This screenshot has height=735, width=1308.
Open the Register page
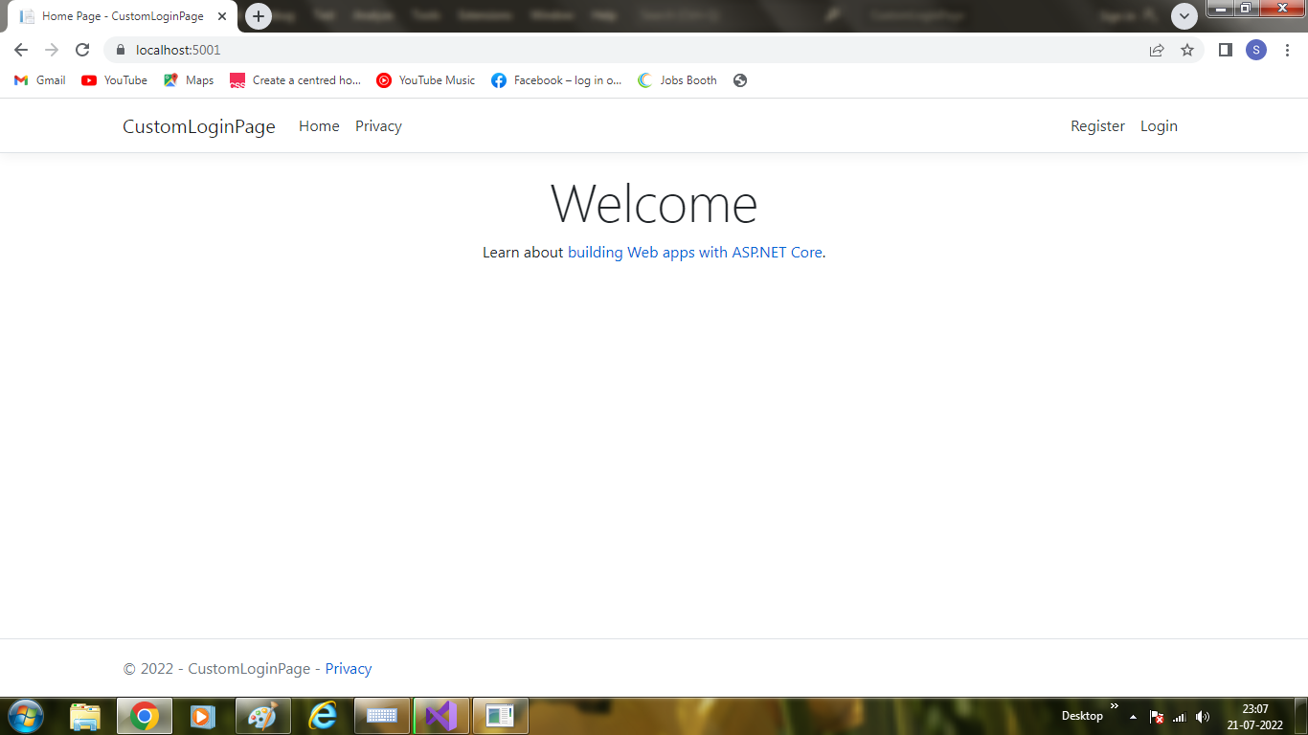click(1097, 125)
